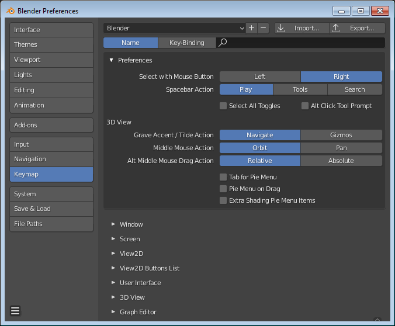
Task: Open the hamburger menu at bottom left
Action: point(15,311)
